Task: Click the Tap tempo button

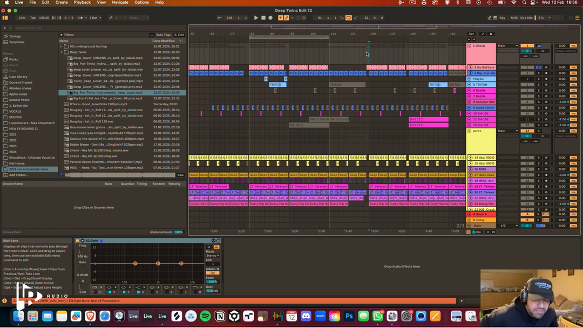Action: point(32,18)
